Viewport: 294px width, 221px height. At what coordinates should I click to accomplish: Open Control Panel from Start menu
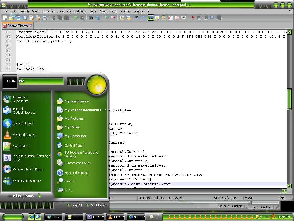coord(70,146)
